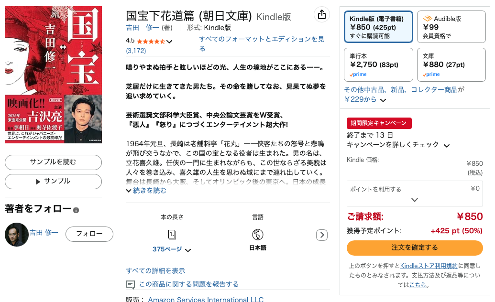The image size is (495, 302).
Task: Click すべてのフォーマットとエディションを見る link
Action: [262, 43]
